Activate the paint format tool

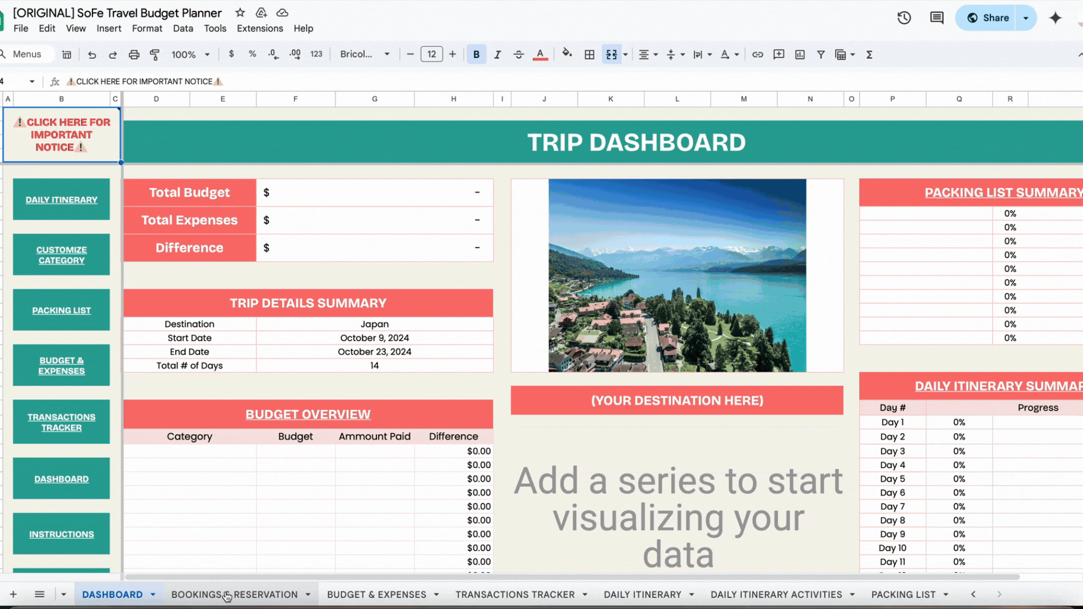[155, 55]
